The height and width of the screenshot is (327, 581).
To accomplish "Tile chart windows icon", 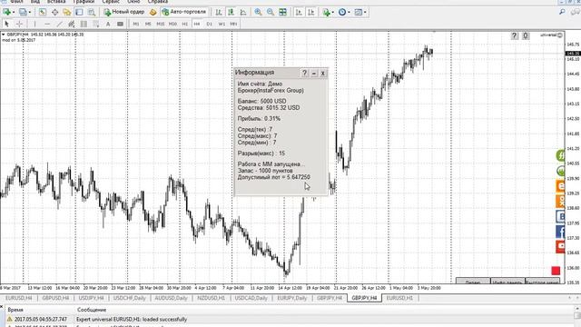I will coord(282,12).
